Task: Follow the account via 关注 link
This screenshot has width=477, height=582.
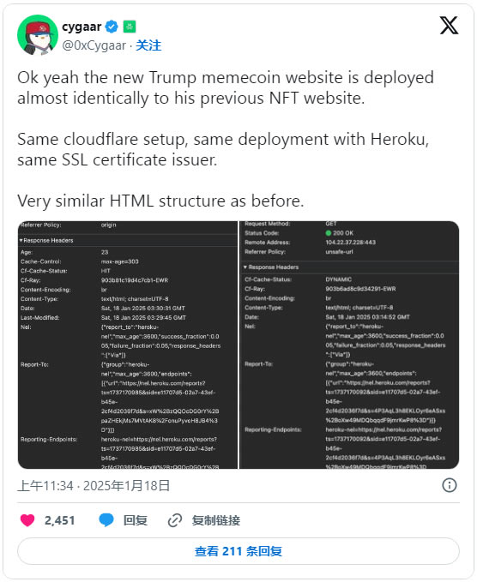Action: tap(148, 45)
